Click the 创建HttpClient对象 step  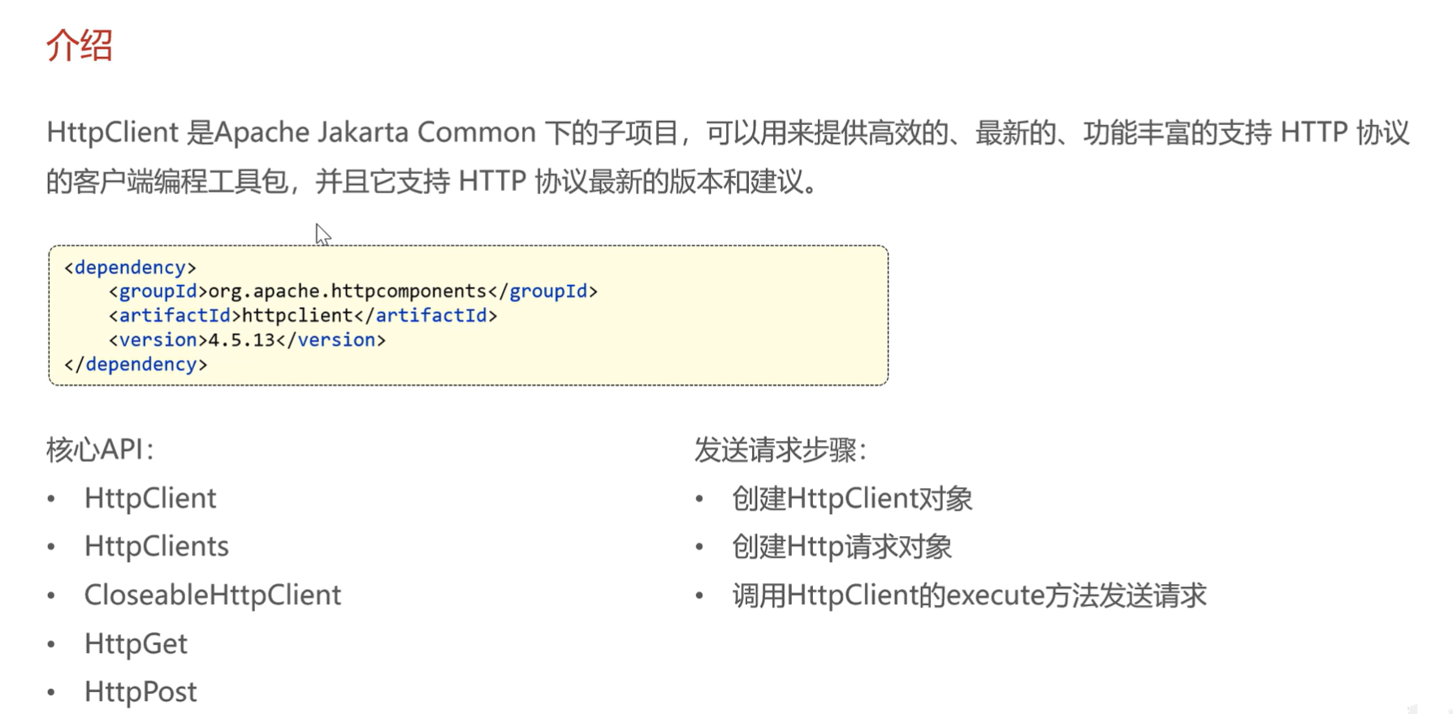coord(851,498)
